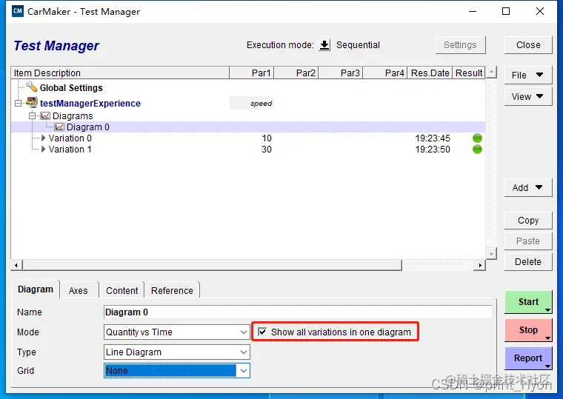Click the Name field containing Diagram 0
Viewport: 563px width, 399px height.
298,312
